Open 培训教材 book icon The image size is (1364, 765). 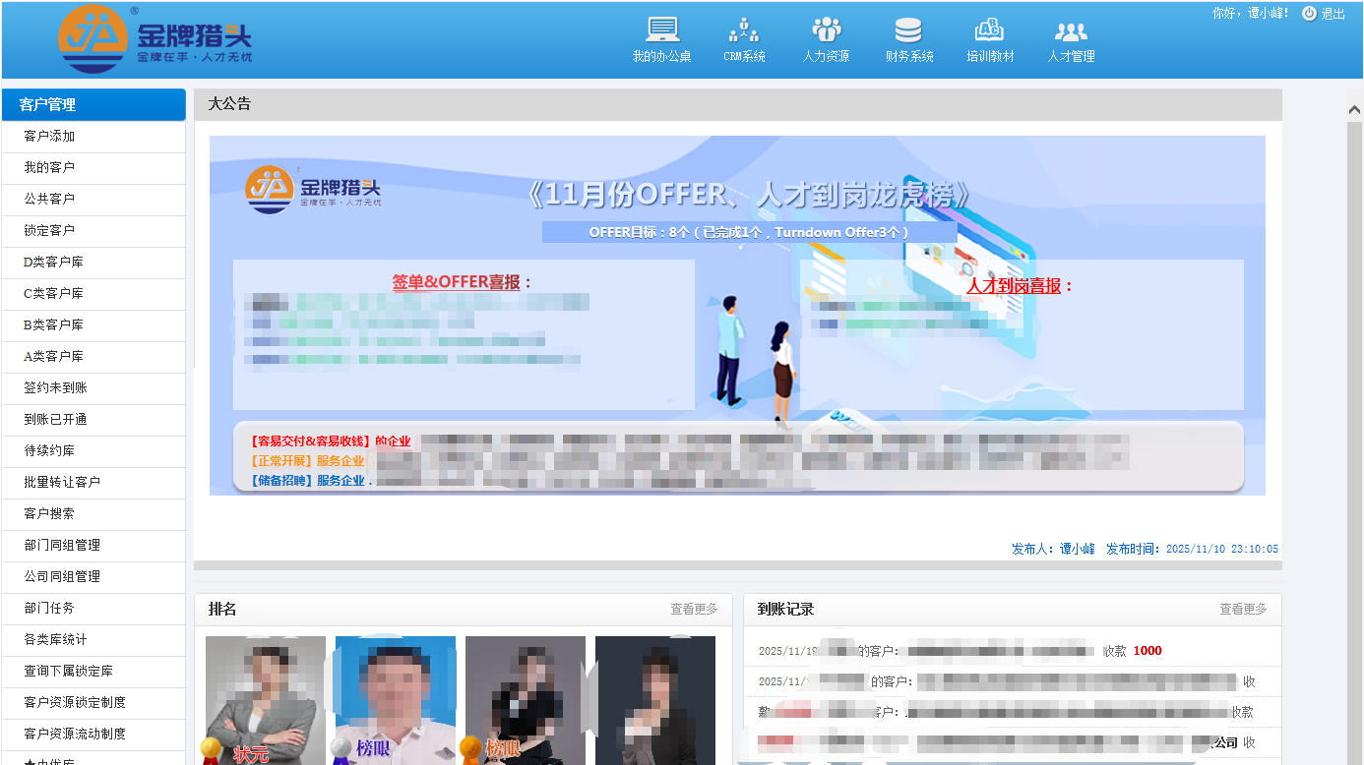click(989, 30)
